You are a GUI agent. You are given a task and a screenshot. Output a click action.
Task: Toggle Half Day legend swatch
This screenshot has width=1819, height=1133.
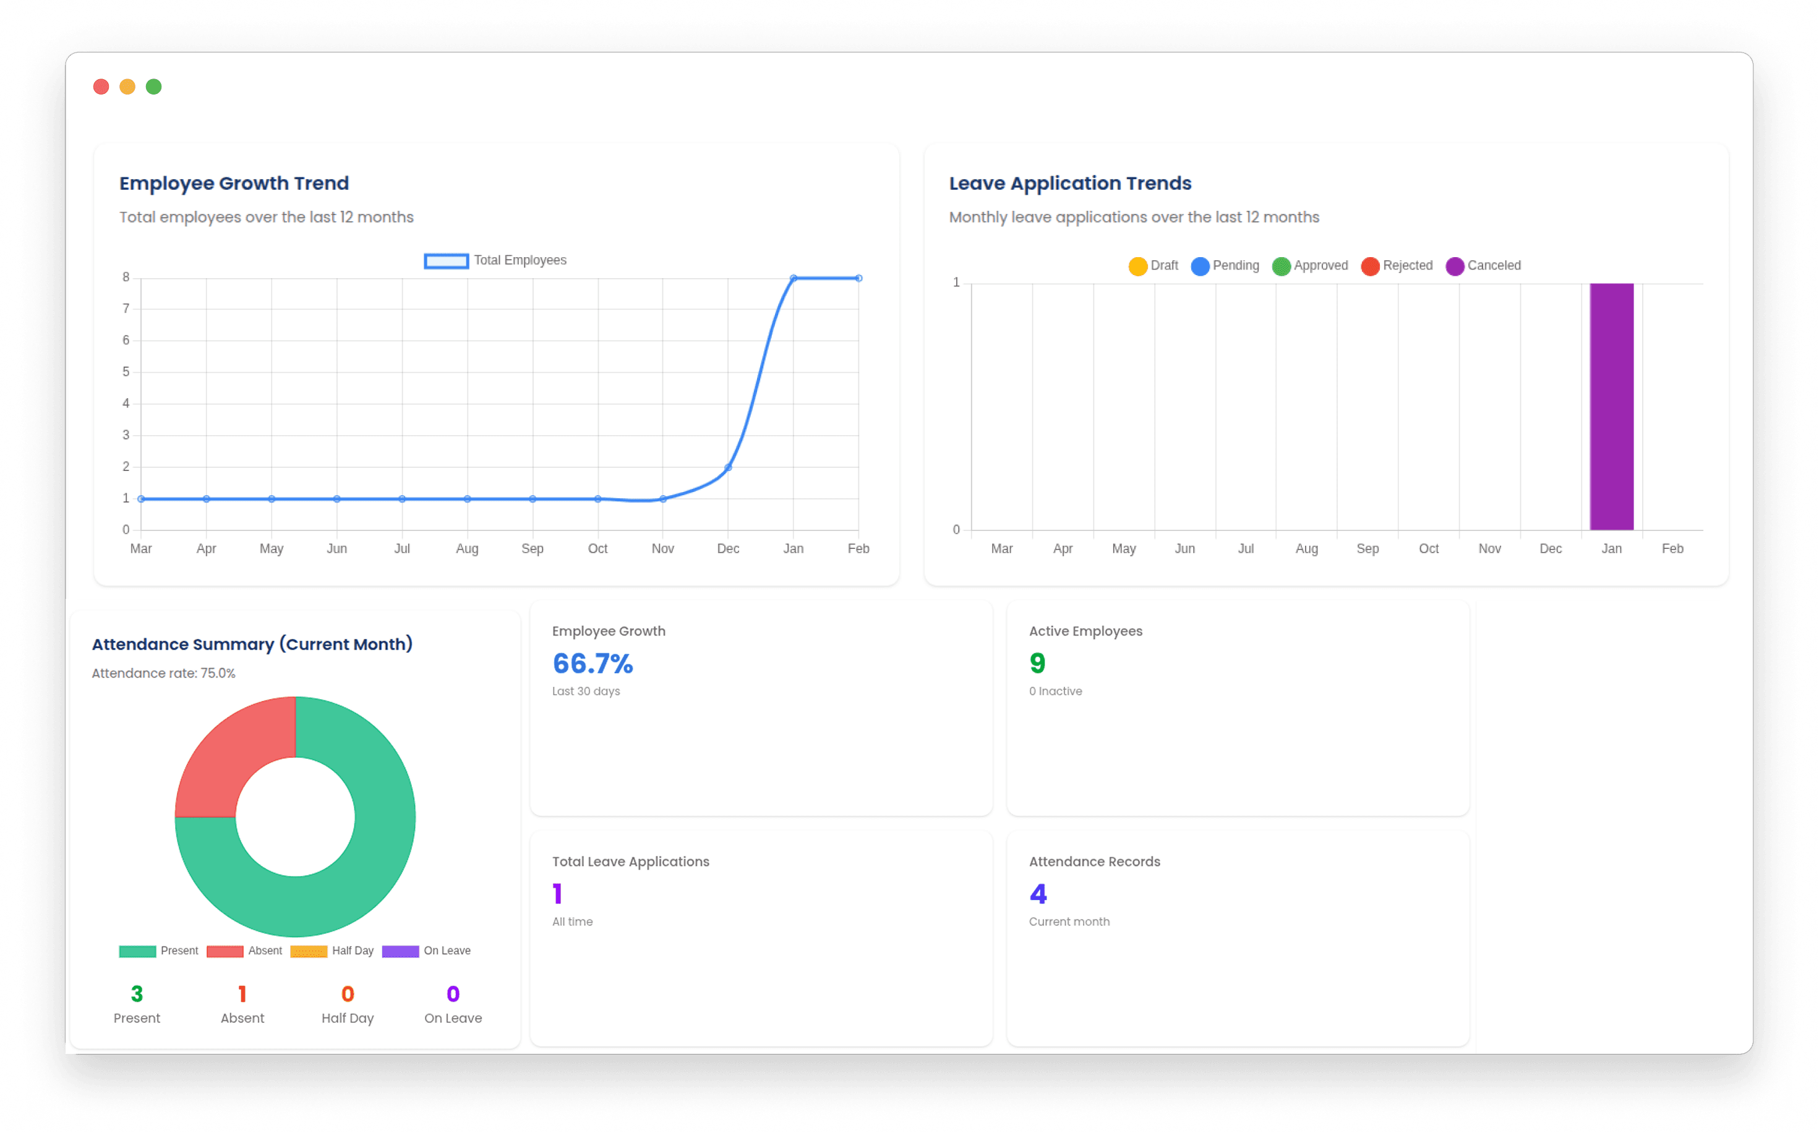coord(309,951)
